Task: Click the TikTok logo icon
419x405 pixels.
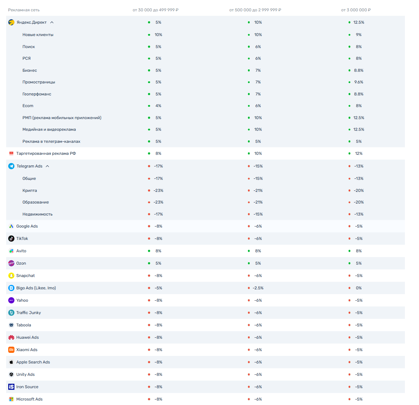Action: (11, 239)
